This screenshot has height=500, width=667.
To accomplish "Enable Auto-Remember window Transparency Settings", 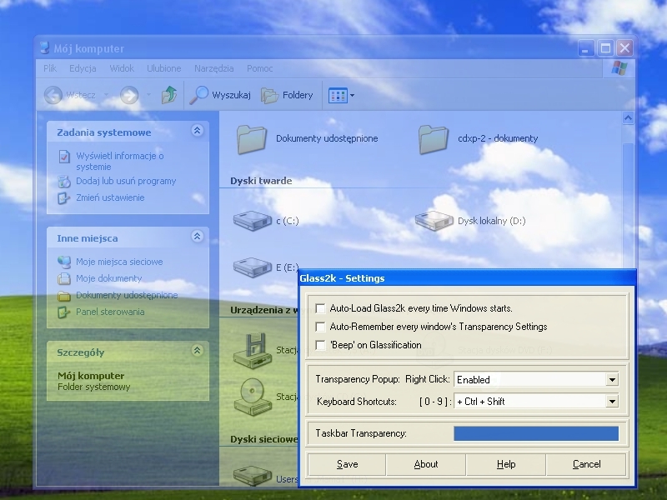I will [320, 327].
